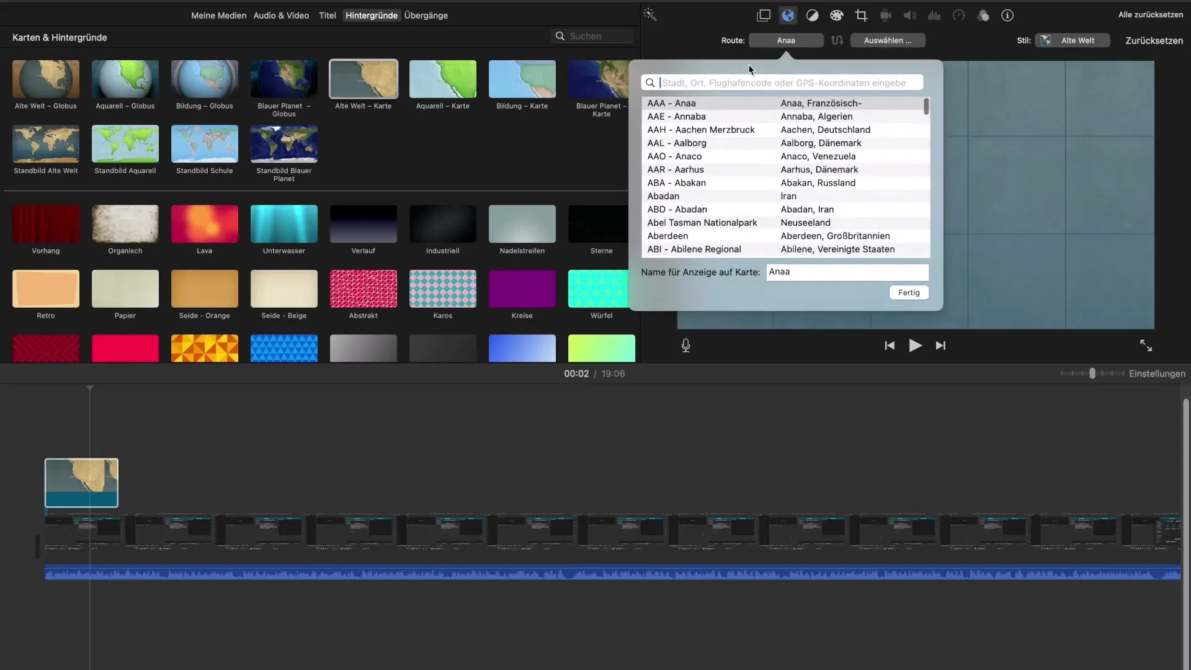This screenshot has width=1191, height=670.
Task: Open the Auswählen route destination dropdown
Action: [x=887, y=40]
